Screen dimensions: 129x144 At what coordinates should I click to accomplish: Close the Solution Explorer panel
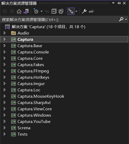[x=124, y=3]
